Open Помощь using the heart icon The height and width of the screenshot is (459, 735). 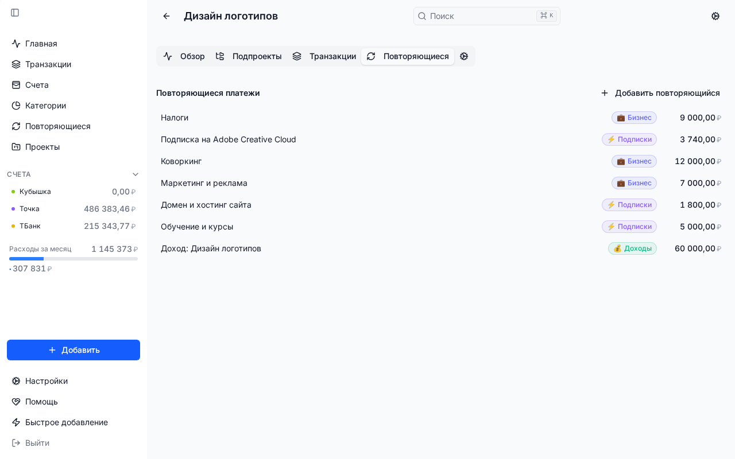(x=16, y=402)
